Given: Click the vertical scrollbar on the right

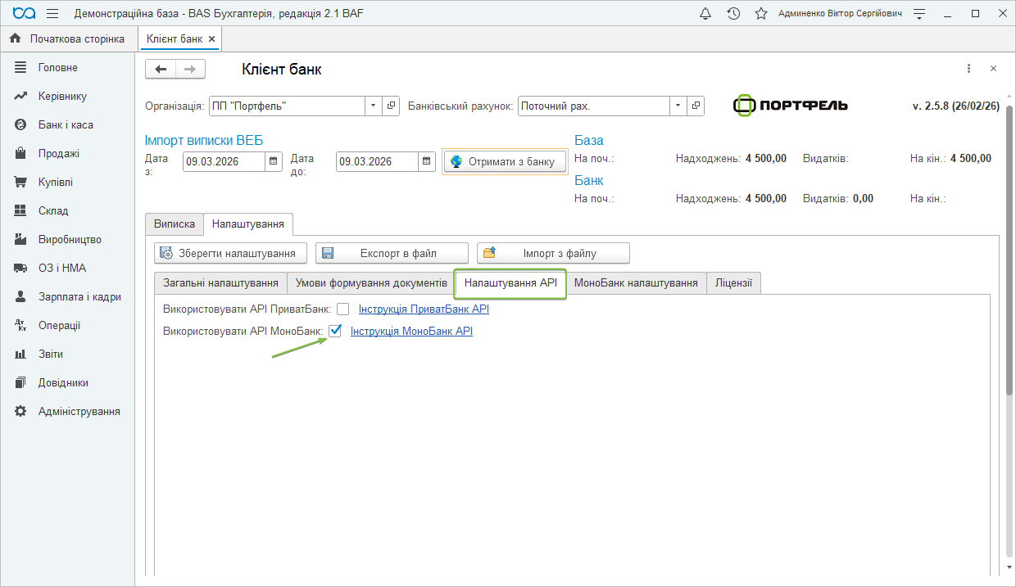Looking at the screenshot, I should tap(1009, 327).
